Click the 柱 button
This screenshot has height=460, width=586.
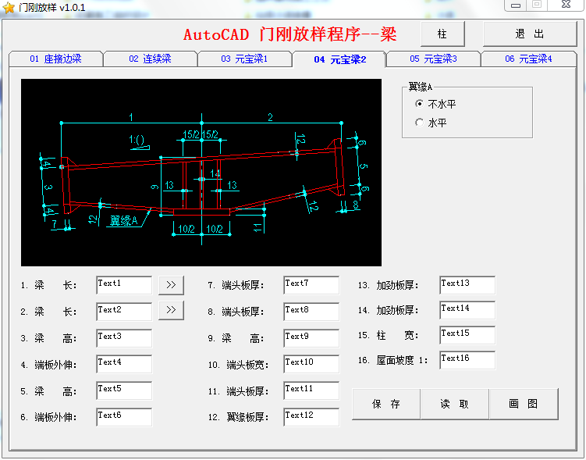coord(442,34)
